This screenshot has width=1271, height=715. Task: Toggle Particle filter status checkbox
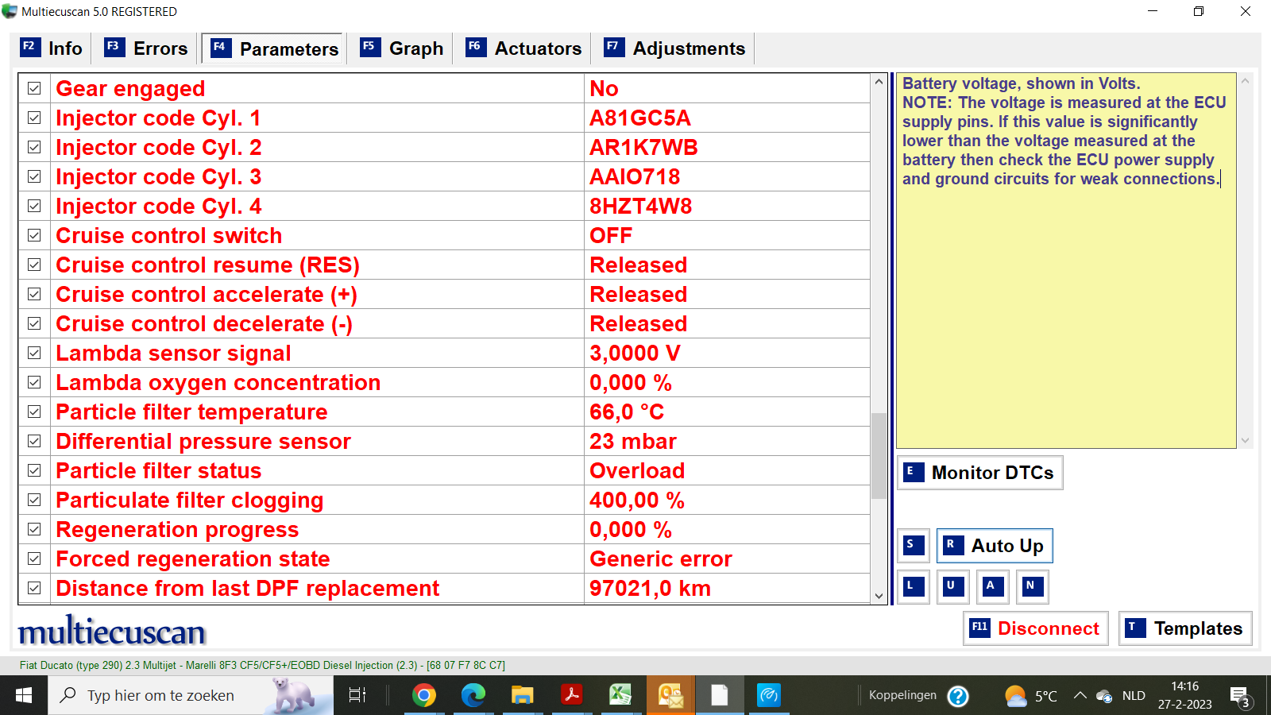pos(34,470)
